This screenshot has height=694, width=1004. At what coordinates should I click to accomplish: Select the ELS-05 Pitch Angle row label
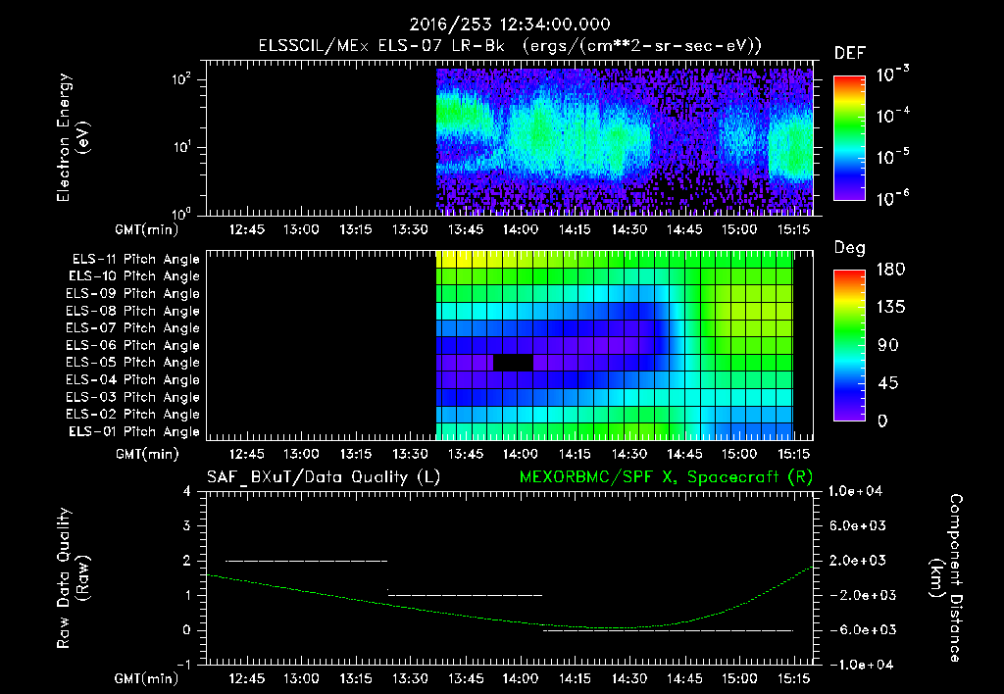tap(132, 363)
